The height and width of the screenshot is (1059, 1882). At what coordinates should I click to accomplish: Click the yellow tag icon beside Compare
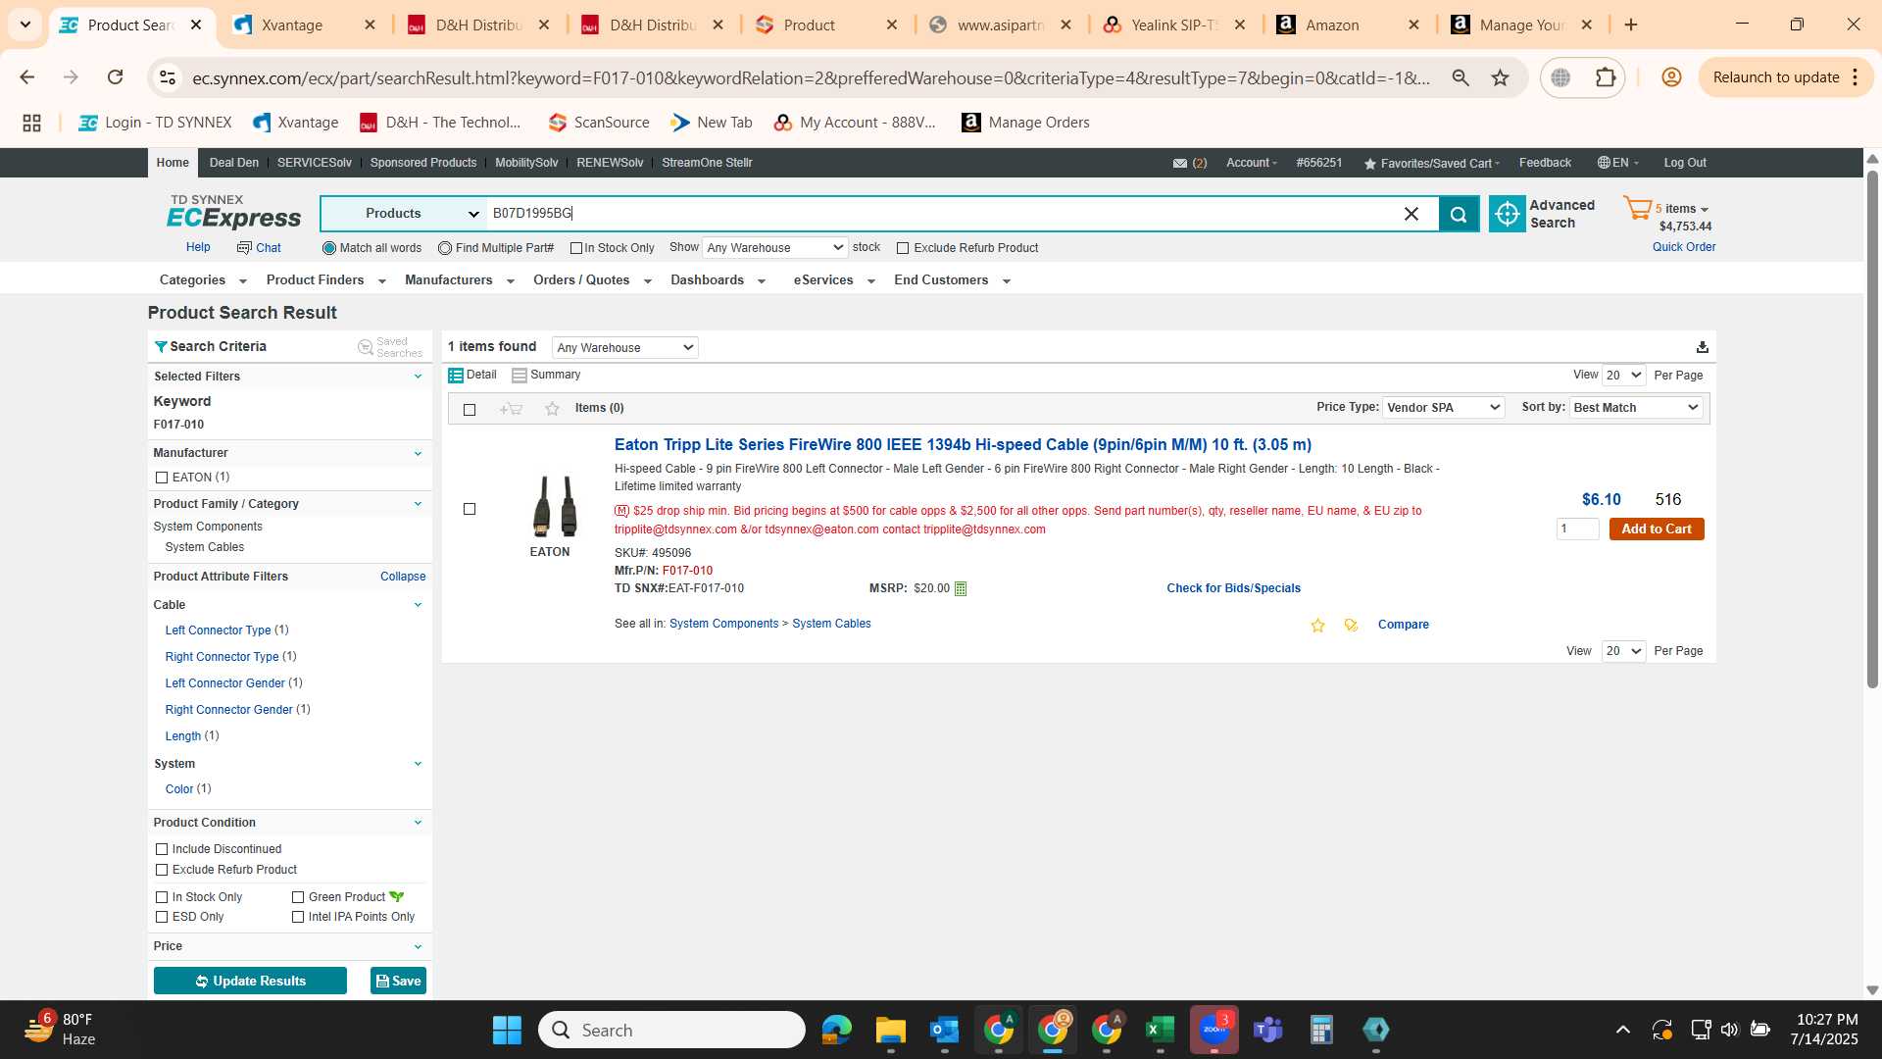[1351, 626]
